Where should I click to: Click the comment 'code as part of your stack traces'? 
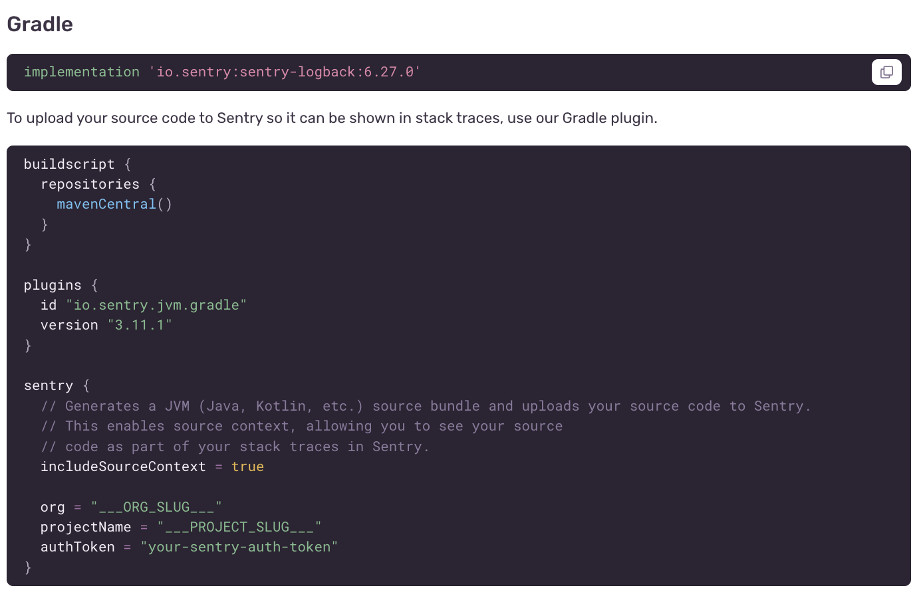[x=235, y=447]
